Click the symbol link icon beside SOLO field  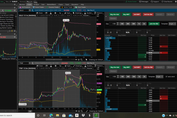(33, 10)
